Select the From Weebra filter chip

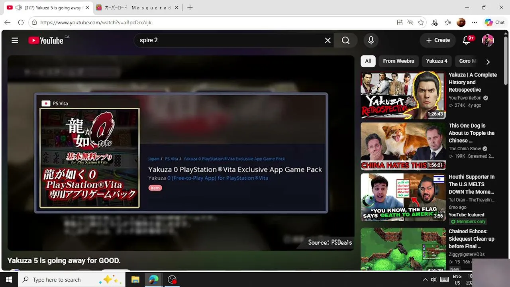tap(398, 61)
